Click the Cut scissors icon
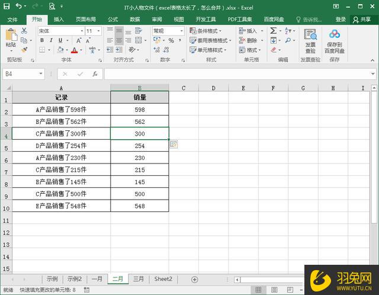 point(24,31)
